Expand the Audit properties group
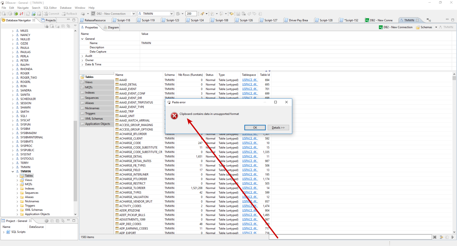Image resolution: width=457 pixels, height=246 pixels. click(82, 56)
